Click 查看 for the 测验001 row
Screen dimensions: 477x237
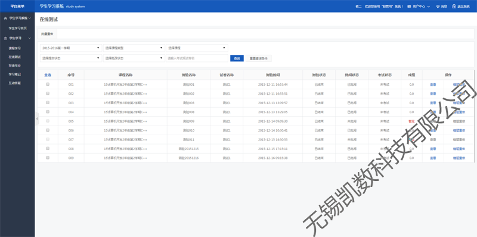433,85
